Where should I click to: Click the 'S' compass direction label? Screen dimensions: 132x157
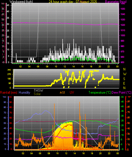click(124, 79)
